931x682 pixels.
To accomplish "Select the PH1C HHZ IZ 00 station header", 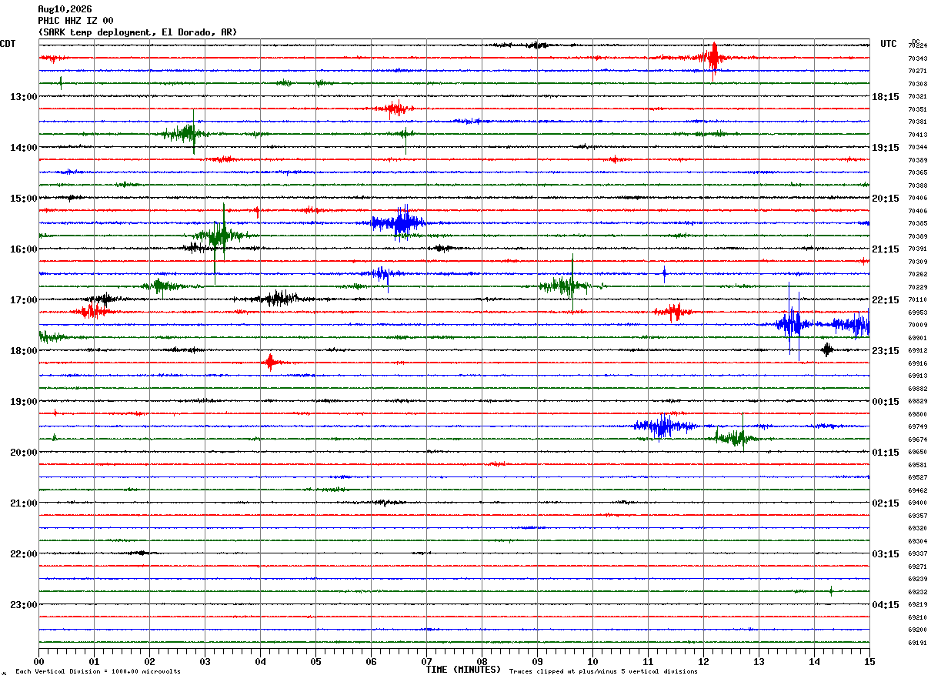I will pyautogui.click(x=75, y=21).
